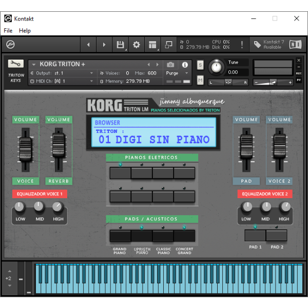Screen dimensions: 308x308
Task: Toggle AUX sends button
Action: [x=299, y=73]
